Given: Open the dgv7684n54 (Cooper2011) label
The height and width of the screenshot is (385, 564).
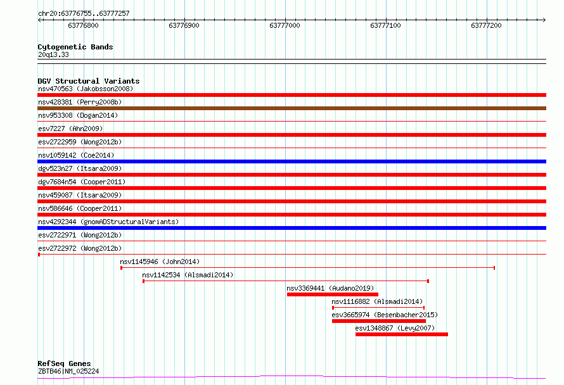Looking at the screenshot, I should 82,182.
